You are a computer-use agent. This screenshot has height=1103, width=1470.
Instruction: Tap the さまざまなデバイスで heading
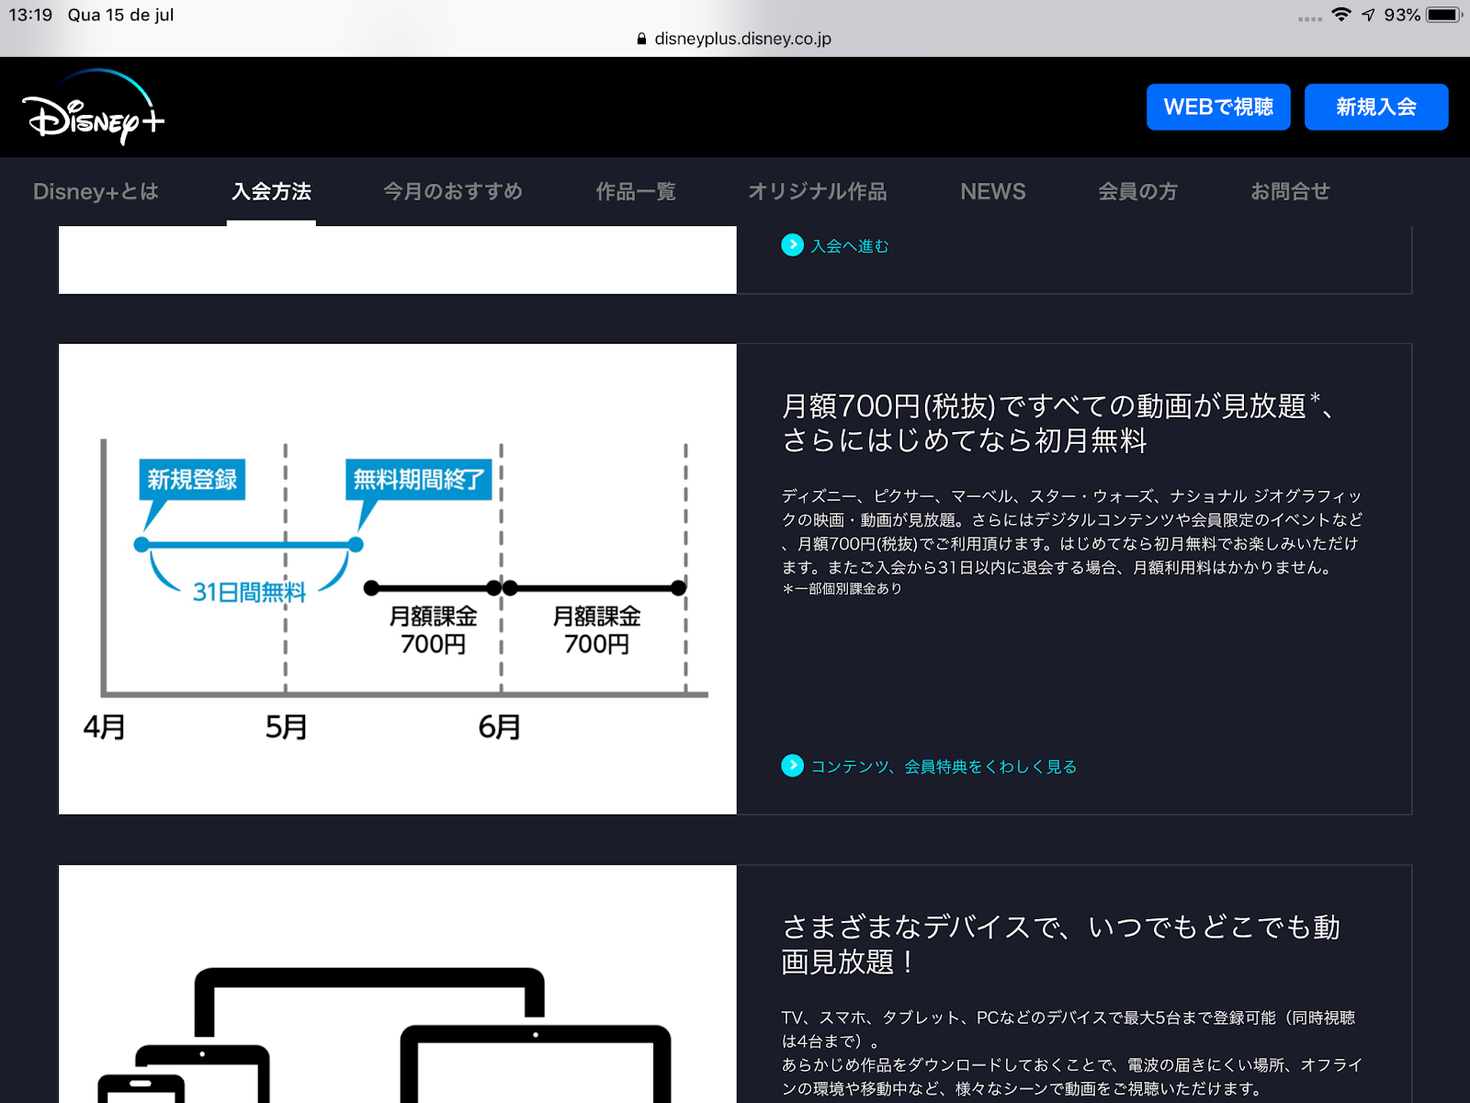1060,944
